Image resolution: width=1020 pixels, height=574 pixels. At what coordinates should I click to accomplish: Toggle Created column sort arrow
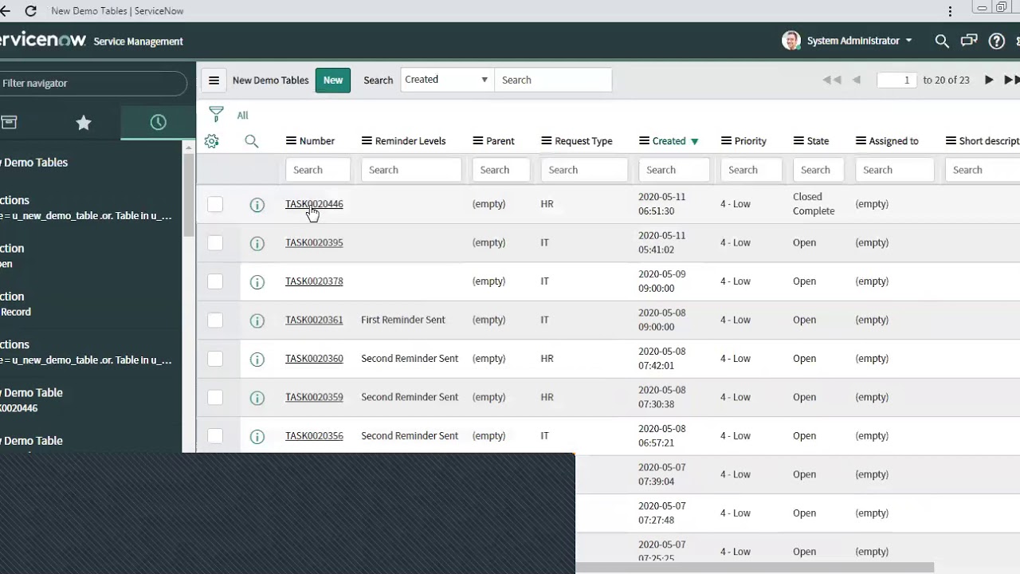coord(695,141)
